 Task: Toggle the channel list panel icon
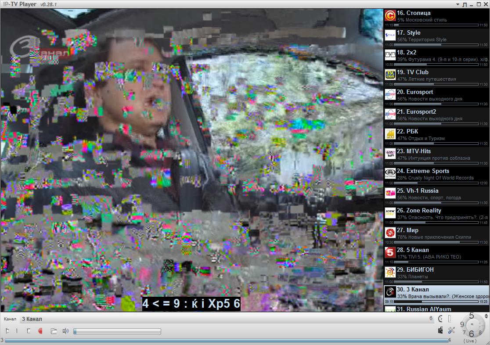(450, 319)
